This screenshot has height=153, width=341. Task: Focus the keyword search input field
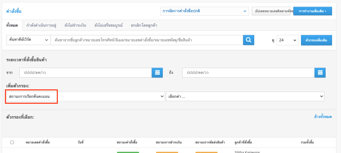click(147, 40)
